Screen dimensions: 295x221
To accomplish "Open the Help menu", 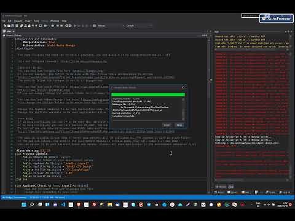I will [64, 21].
